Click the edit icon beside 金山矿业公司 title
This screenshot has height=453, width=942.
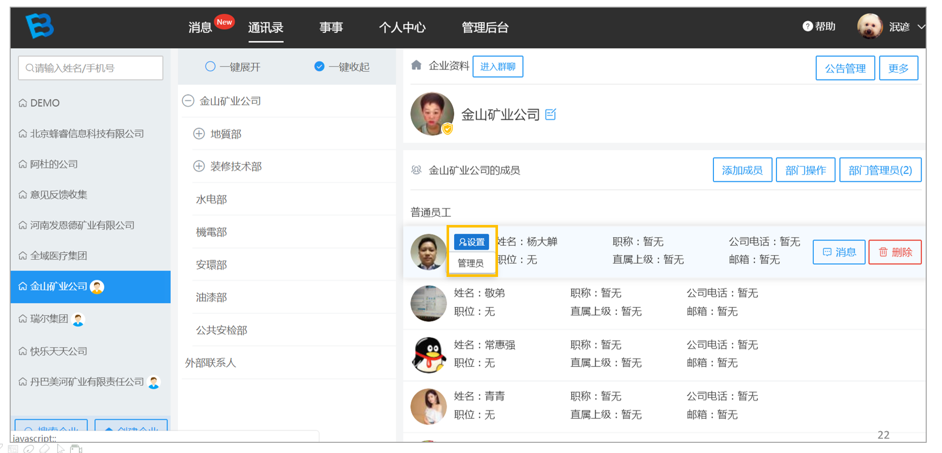point(550,115)
